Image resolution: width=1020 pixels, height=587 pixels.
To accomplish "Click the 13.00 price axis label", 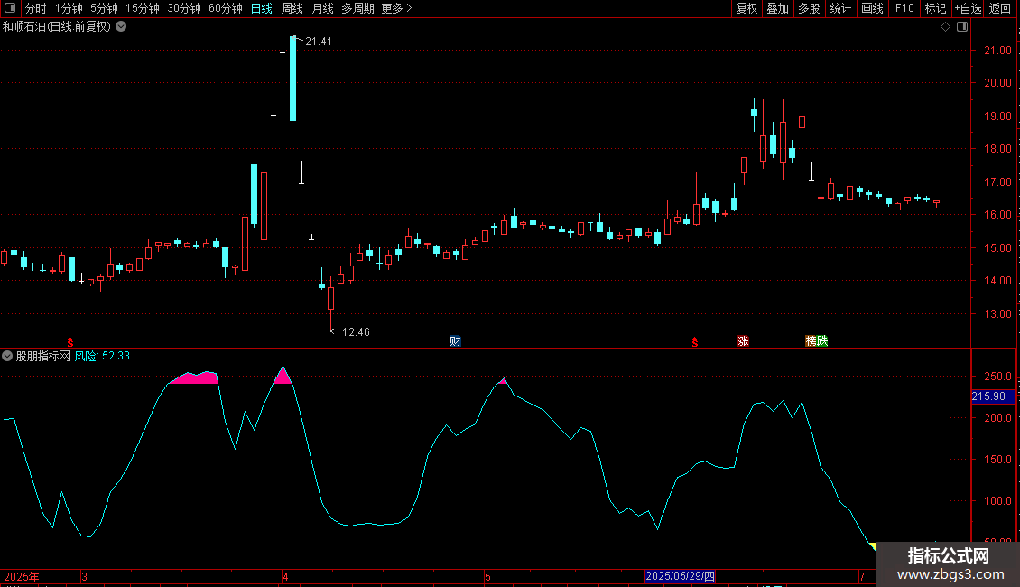I will pos(997,314).
